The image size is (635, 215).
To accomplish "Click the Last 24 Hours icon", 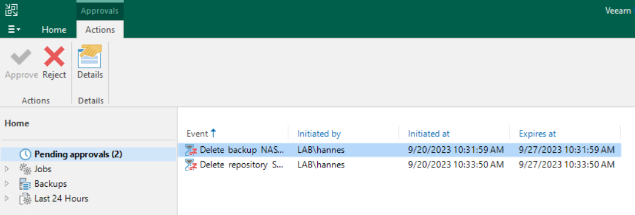I will (x=25, y=199).
